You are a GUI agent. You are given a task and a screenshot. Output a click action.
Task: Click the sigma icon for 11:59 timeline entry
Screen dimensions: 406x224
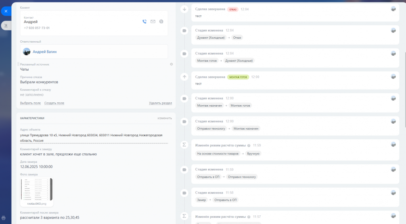click(x=184, y=145)
